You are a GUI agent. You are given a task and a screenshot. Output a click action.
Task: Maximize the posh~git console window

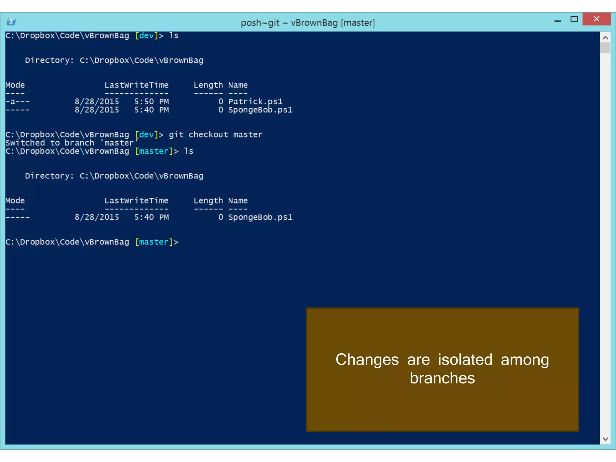[574, 19]
